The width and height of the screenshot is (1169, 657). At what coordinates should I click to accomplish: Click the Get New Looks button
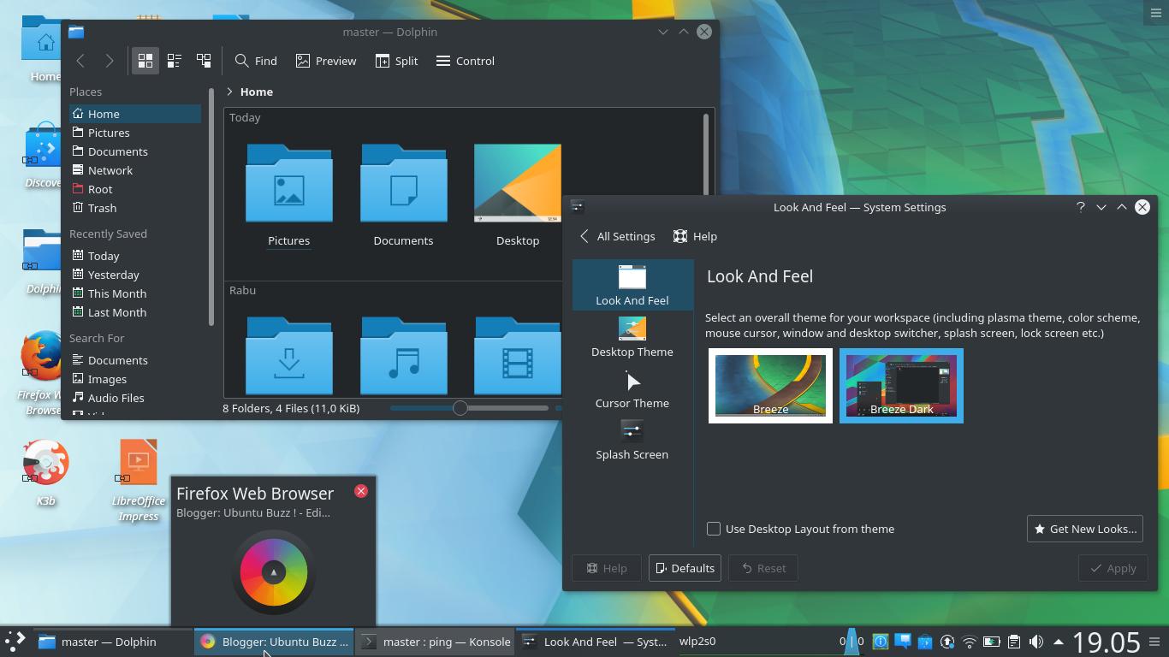point(1084,529)
